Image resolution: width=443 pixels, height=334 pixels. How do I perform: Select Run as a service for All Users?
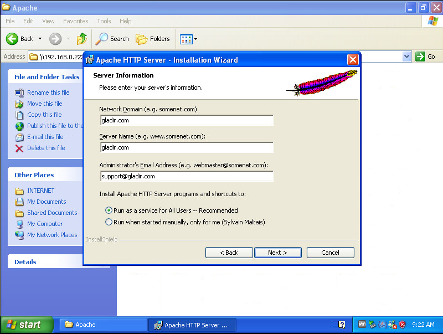(x=109, y=210)
